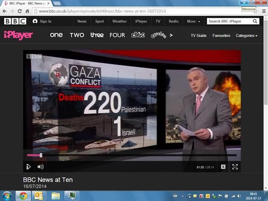
Task: Select the CBeebies channel
Action: coord(158,35)
